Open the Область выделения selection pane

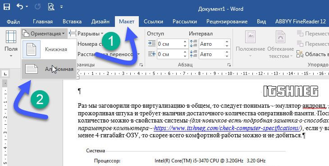(x=313, y=54)
